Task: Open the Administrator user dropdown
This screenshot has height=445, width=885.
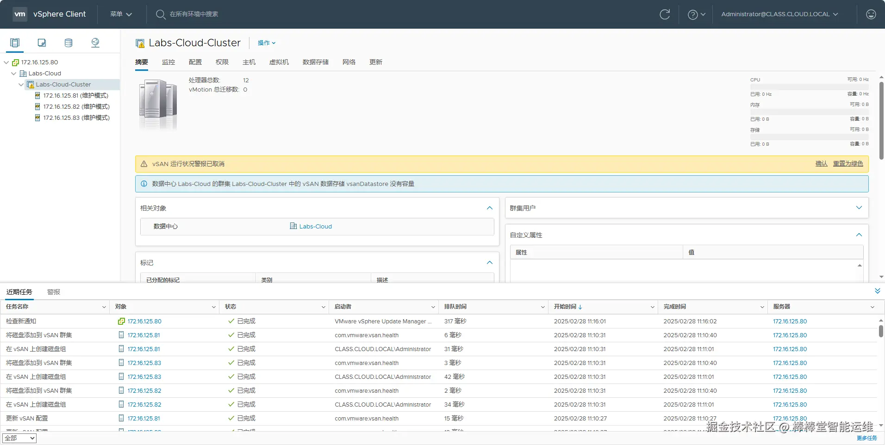Action: tap(779, 14)
